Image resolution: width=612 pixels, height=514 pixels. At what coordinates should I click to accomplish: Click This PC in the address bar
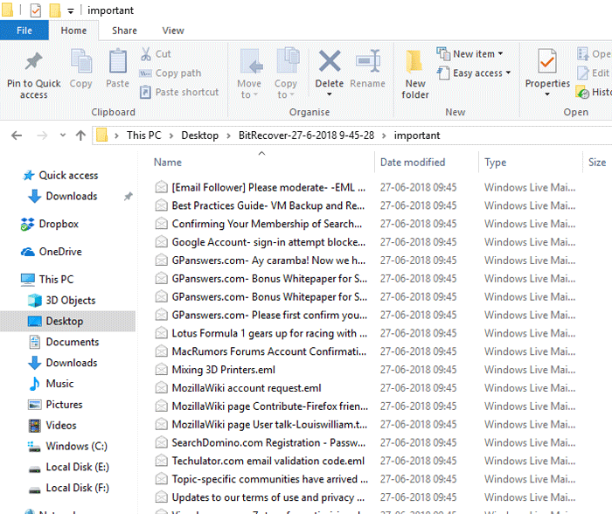point(143,135)
